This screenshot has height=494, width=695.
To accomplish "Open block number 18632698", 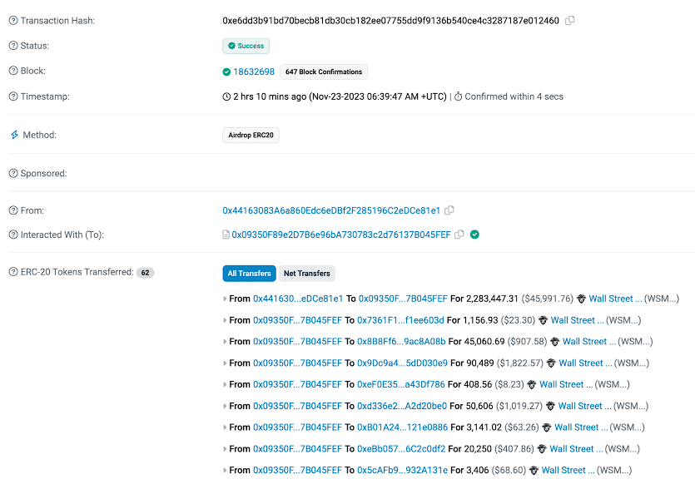I will (x=253, y=72).
